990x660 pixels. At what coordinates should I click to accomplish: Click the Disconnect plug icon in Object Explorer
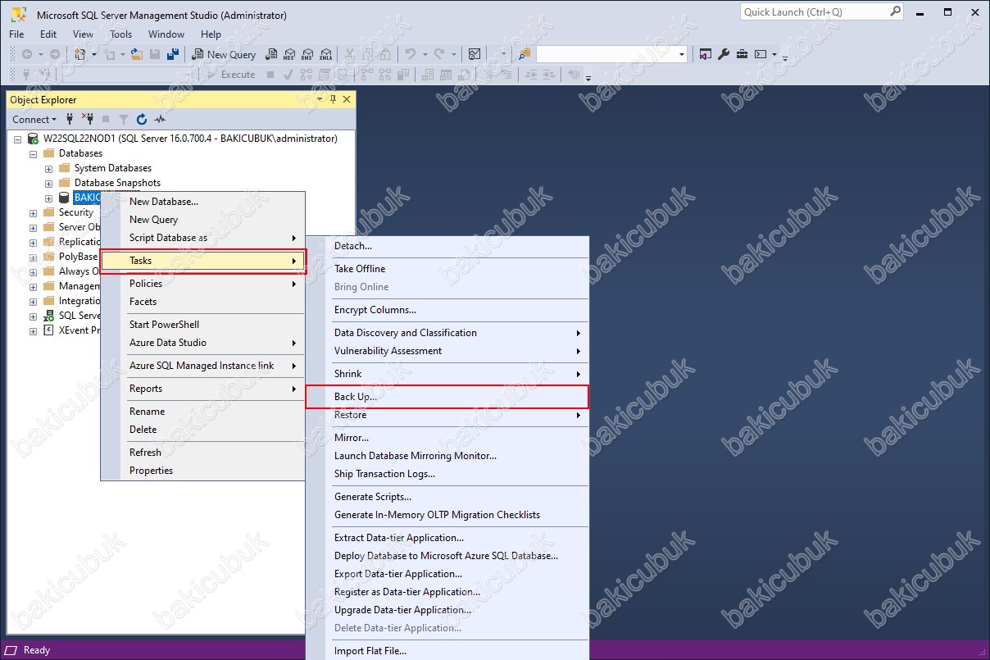click(x=88, y=119)
